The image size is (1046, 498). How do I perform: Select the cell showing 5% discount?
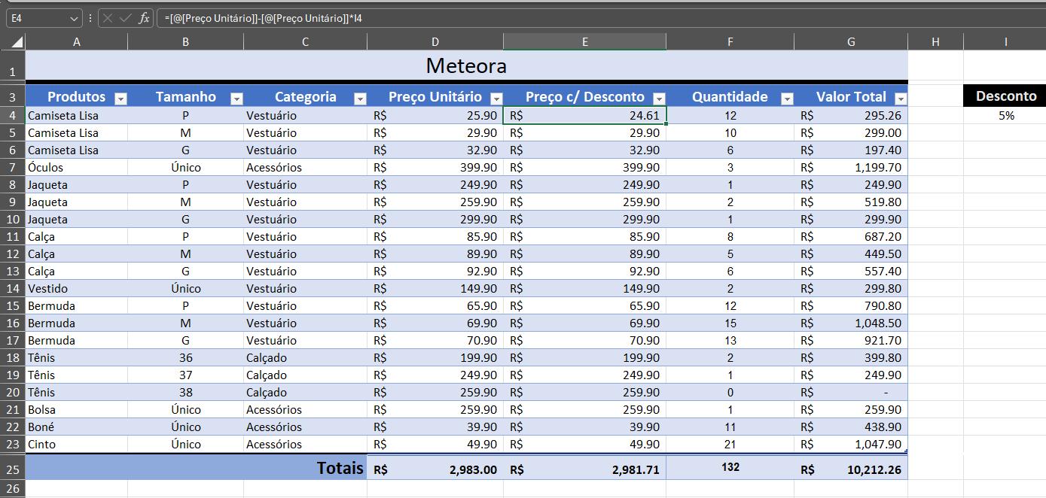[x=1005, y=116]
